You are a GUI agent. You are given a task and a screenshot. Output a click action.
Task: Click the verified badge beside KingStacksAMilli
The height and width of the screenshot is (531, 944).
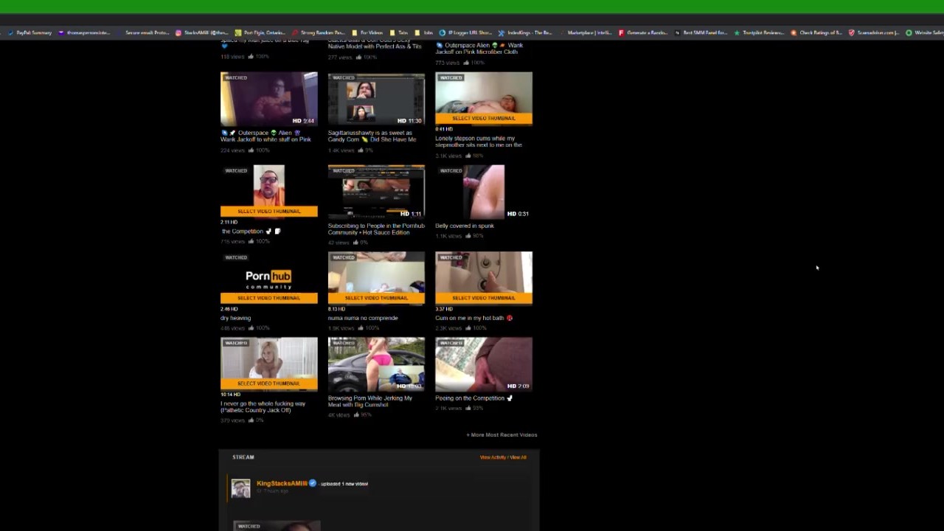tap(313, 483)
